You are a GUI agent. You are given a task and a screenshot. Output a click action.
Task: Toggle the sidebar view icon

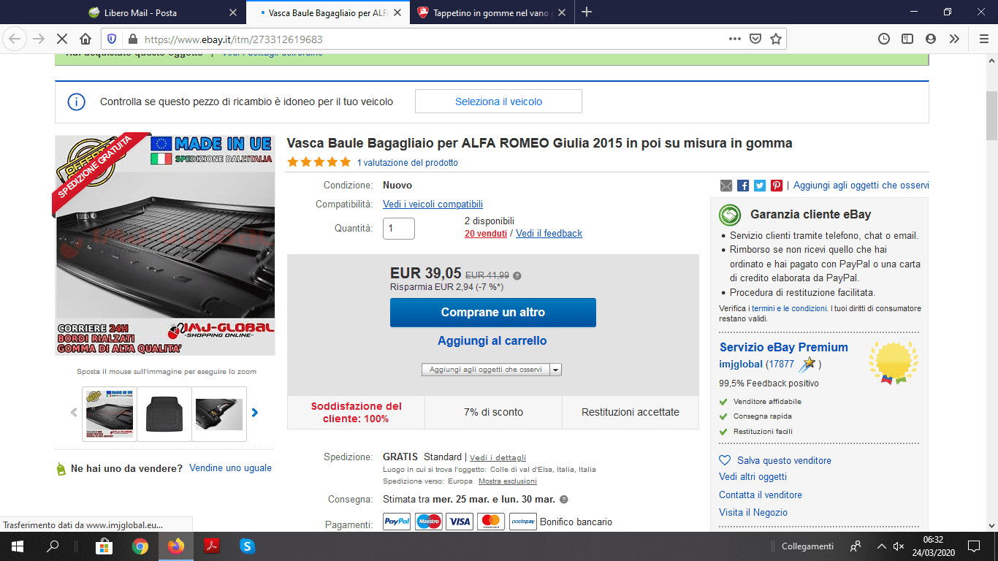tap(907, 39)
